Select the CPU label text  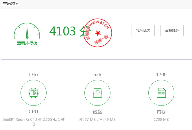[33, 112]
